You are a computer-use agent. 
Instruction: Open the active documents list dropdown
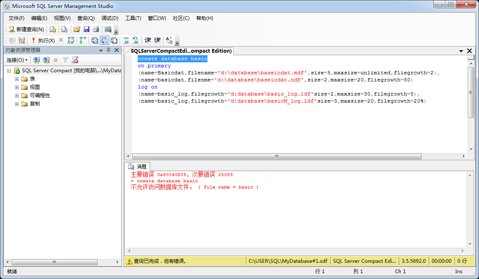[x=461, y=51]
